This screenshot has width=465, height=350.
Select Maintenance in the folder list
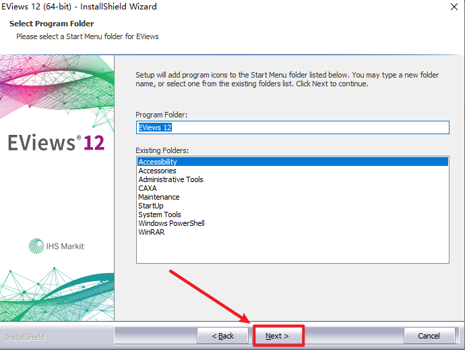point(158,197)
